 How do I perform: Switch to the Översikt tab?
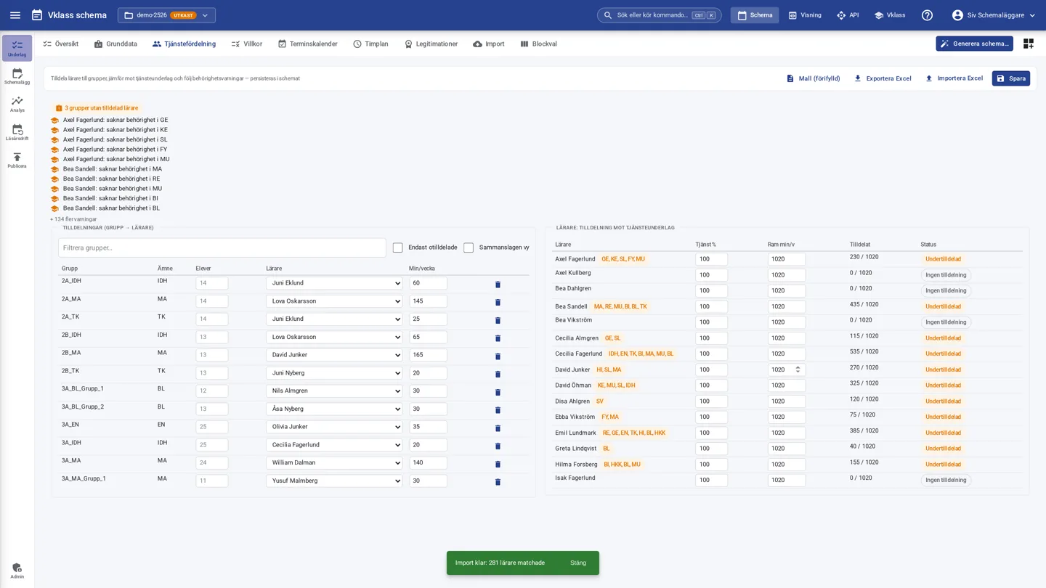tap(61, 44)
